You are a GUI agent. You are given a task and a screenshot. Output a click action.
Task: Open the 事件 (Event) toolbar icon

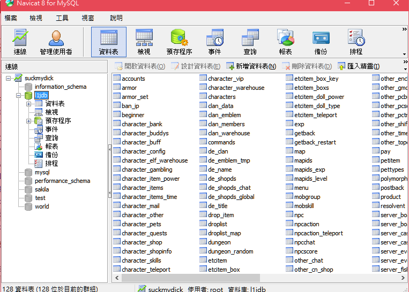click(x=214, y=42)
